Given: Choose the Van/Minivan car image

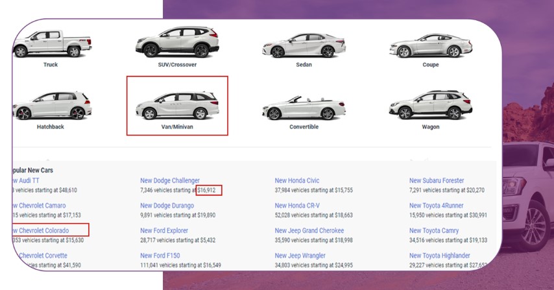Looking at the screenshot, I should (x=177, y=105).
